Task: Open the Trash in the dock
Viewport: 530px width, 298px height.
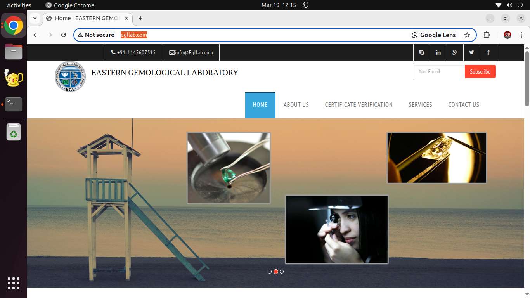Action: tap(14, 132)
